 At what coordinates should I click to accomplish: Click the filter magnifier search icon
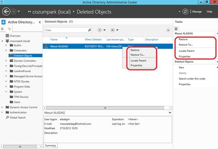89,30
